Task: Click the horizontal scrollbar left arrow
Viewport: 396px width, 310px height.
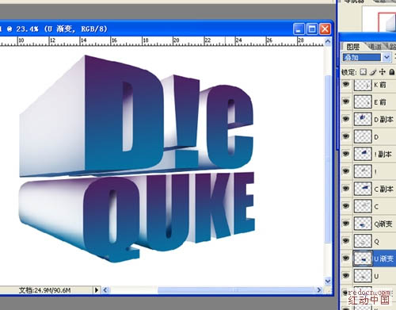Action: (105, 290)
